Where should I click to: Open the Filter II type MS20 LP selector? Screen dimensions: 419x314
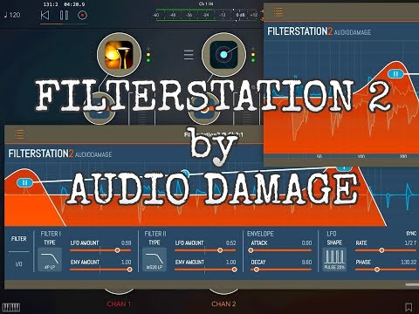click(x=155, y=259)
